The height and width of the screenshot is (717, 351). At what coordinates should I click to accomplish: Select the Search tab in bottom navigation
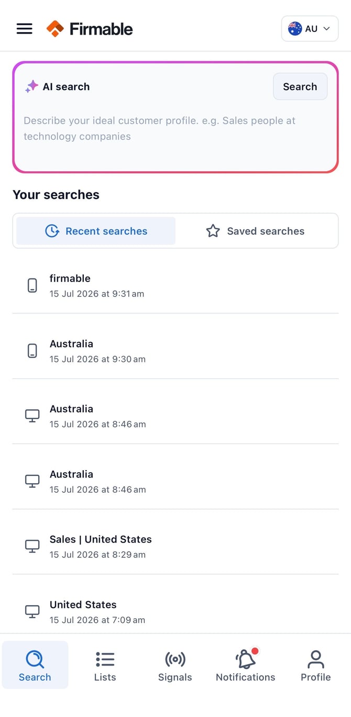click(x=35, y=666)
